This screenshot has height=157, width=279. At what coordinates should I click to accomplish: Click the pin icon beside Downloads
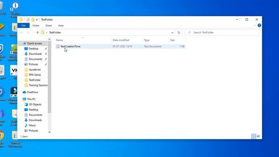pyautogui.click(x=46, y=54)
